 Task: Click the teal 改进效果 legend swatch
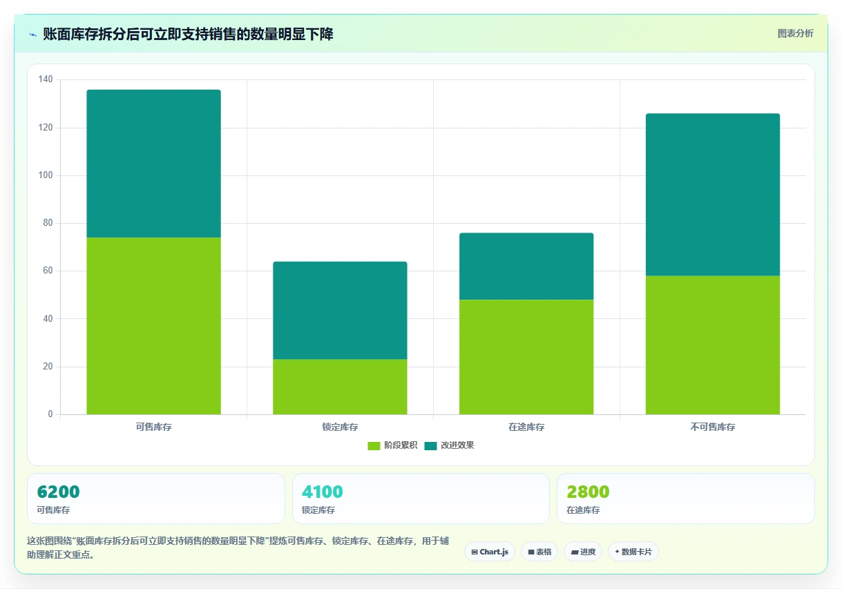click(x=430, y=446)
